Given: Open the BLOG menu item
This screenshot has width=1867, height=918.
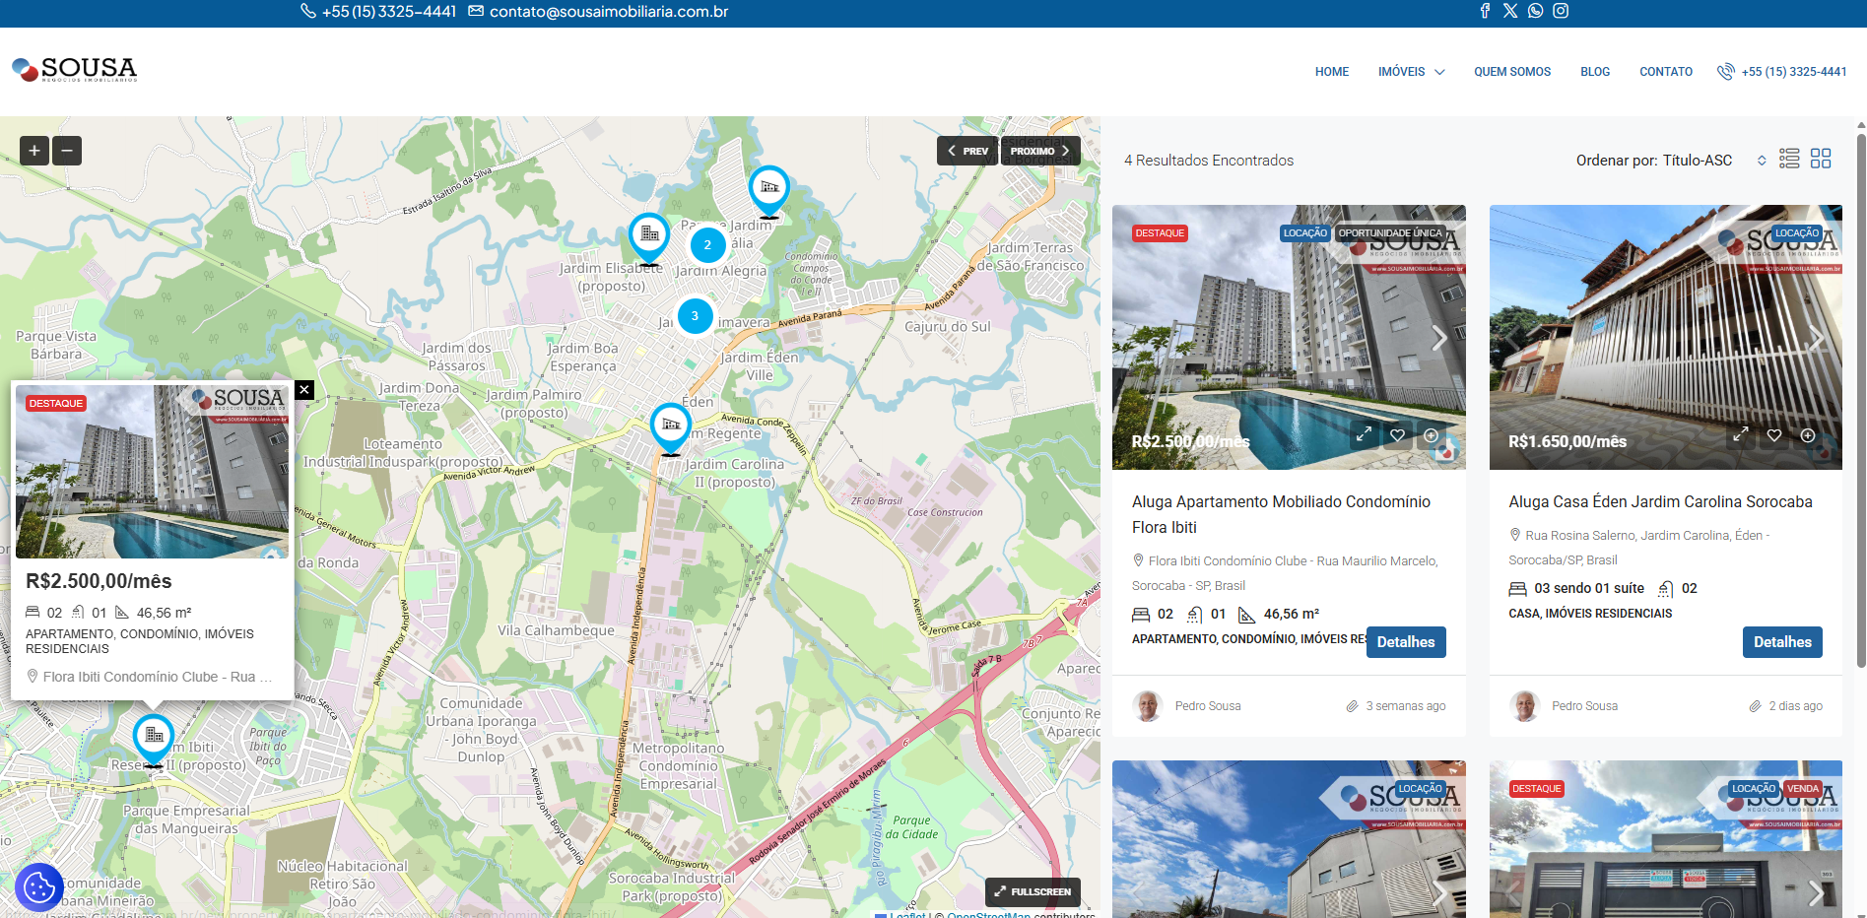Looking at the screenshot, I should (x=1594, y=72).
